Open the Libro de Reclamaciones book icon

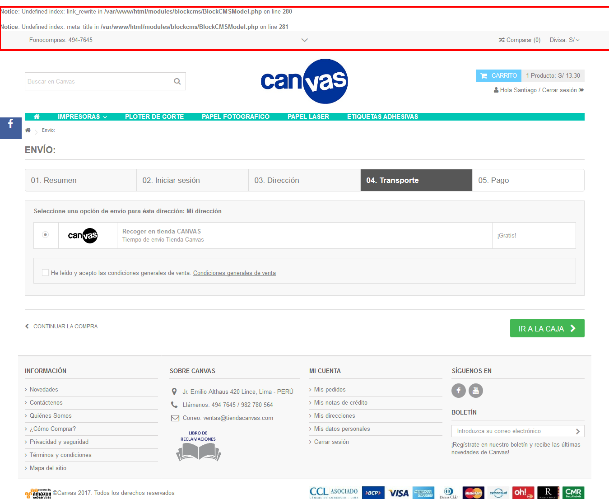[x=198, y=446]
